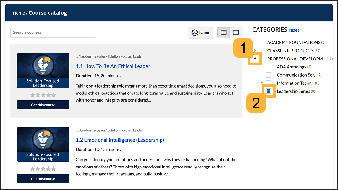Open course 1.2 Emotional Intelligence (Leadership)

(x=120, y=140)
